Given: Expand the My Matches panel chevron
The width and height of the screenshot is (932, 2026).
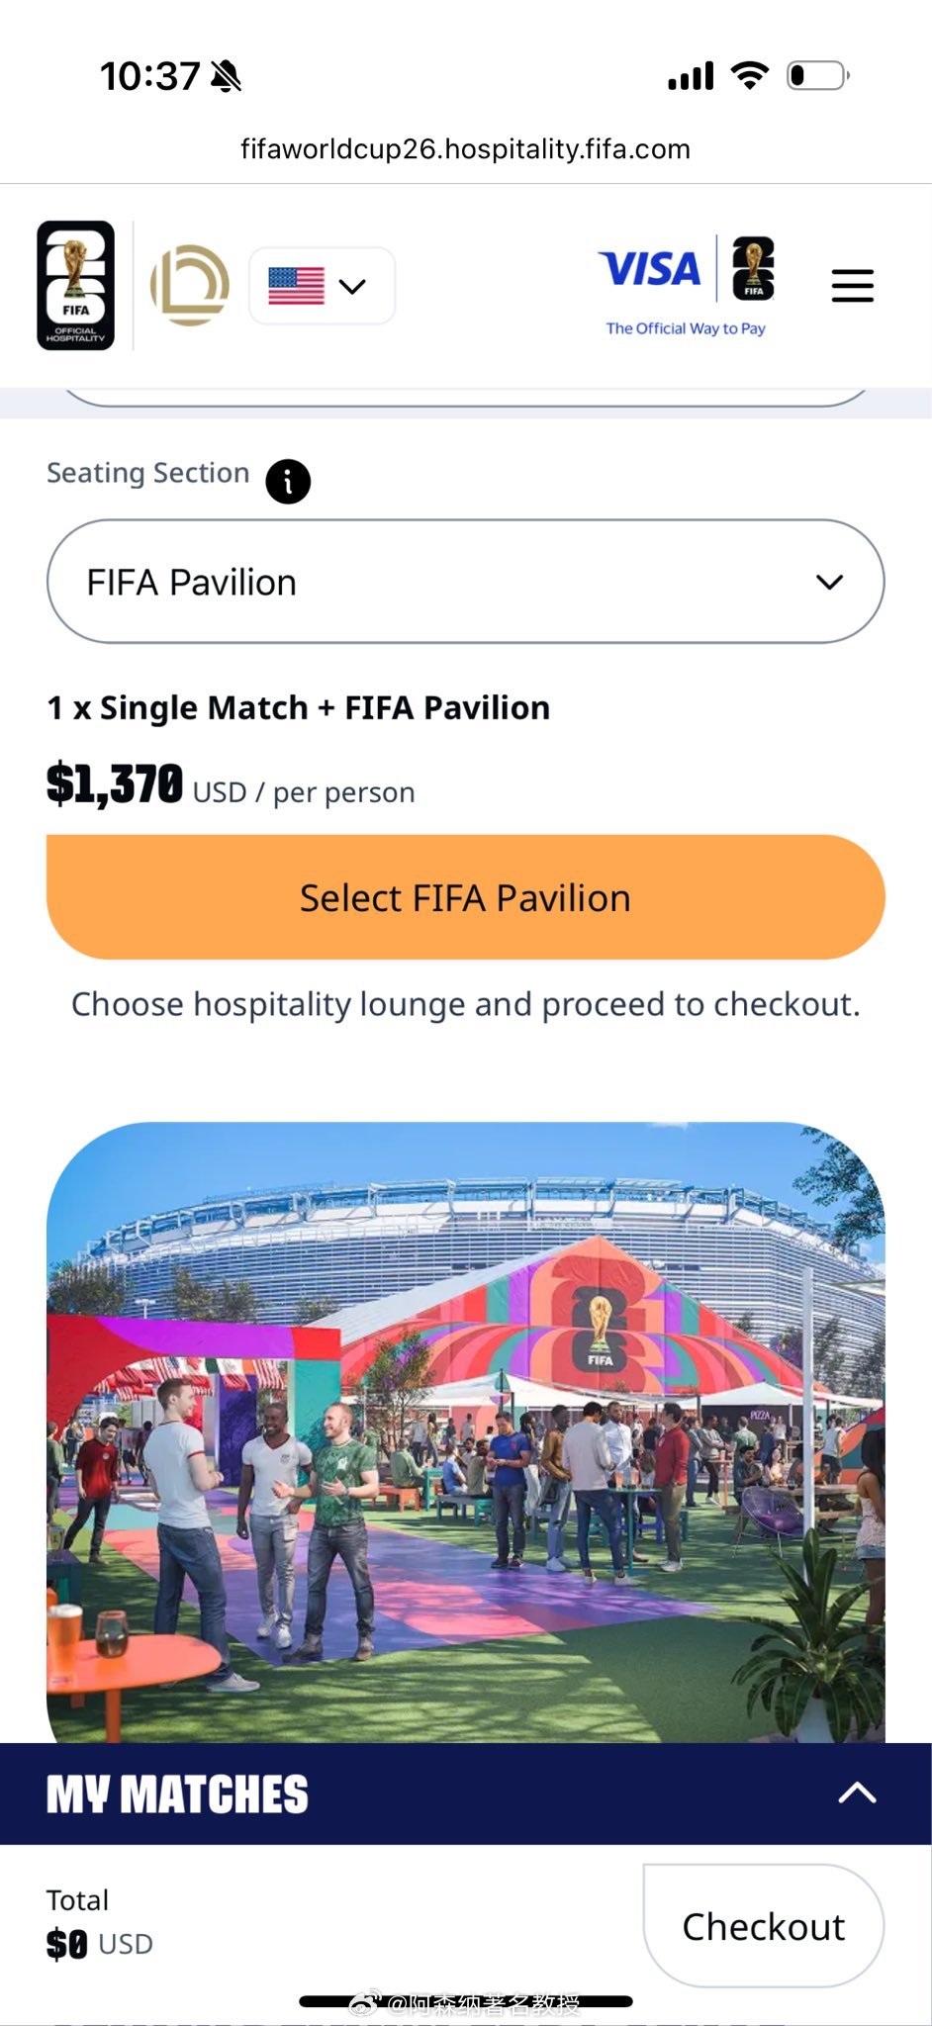Looking at the screenshot, I should click(857, 1793).
